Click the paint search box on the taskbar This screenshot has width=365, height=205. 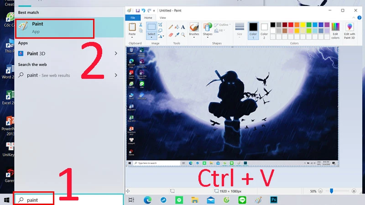[x=34, y=200]
